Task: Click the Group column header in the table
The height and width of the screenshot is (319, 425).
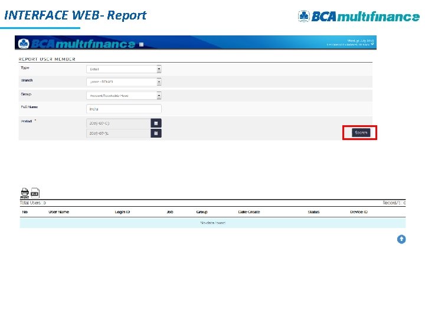Action: pyautogui.click(x=202, y=212)
